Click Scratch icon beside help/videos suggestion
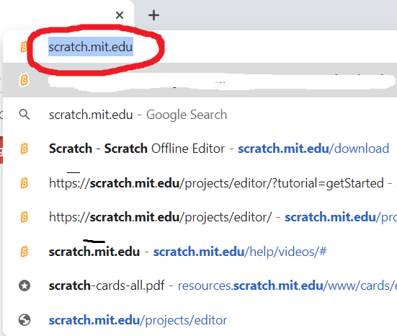 point(24,252)
